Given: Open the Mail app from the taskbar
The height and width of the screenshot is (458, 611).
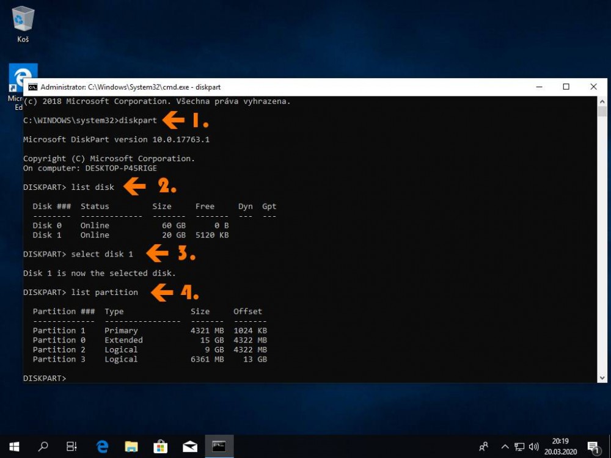Looking at the screenshot, I should [190, 446].
